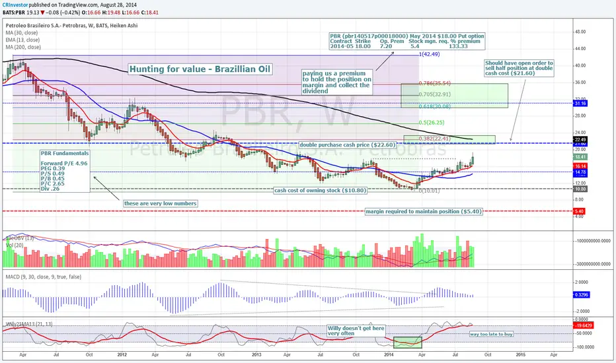Image resolution: width=616 pixels, height=363 pixels.
Task: Click the black 22.49 price axis tag
Action: 580,140
